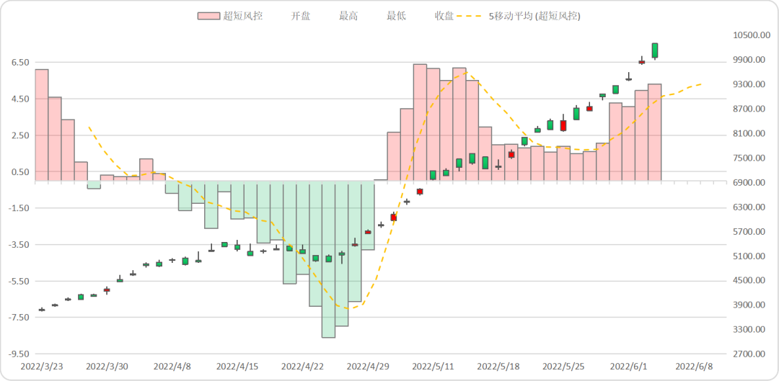Screen dimensions: 779x381
Task: Click the 2022/3/30 date label
Action: point(107,367)
